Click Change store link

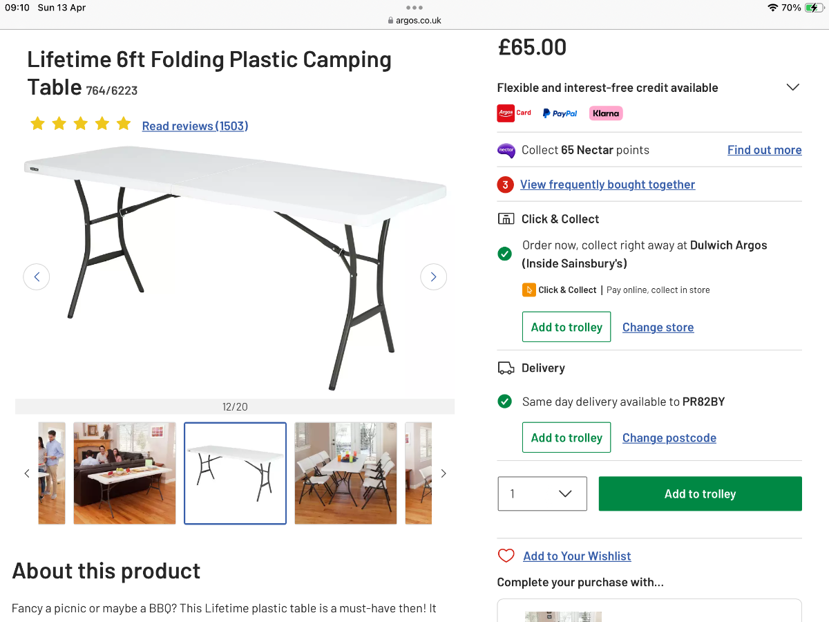pos(658,328)
